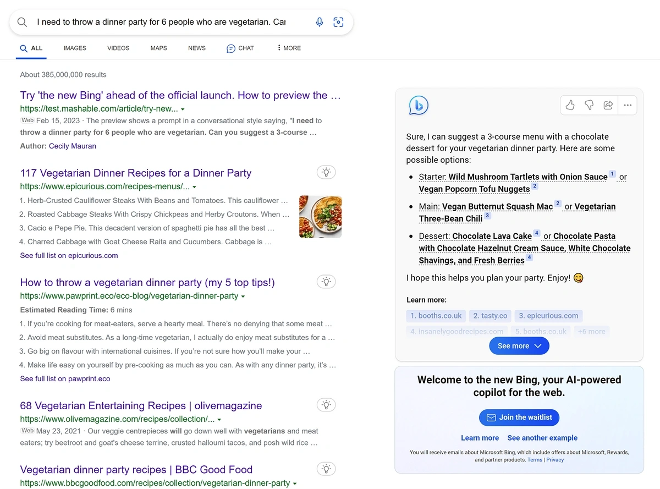This screenshot has height=489, width=660.
Task: Switch to VIDEOS tab
Action: 118,48
